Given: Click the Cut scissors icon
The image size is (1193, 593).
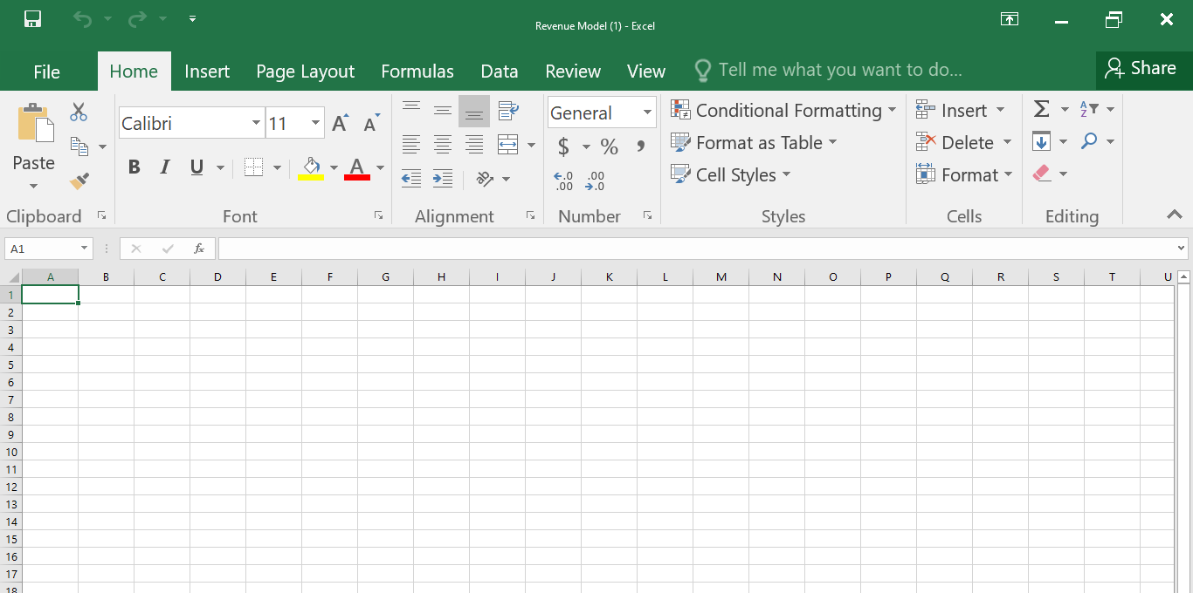Looking at the screenshot, I should click(79, 112).
